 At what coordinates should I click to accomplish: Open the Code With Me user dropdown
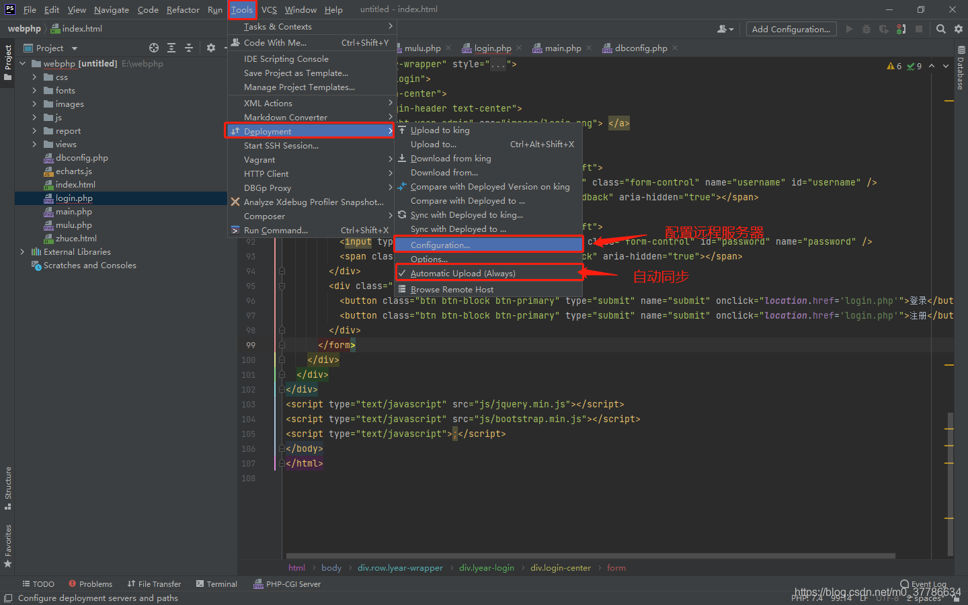725,29
